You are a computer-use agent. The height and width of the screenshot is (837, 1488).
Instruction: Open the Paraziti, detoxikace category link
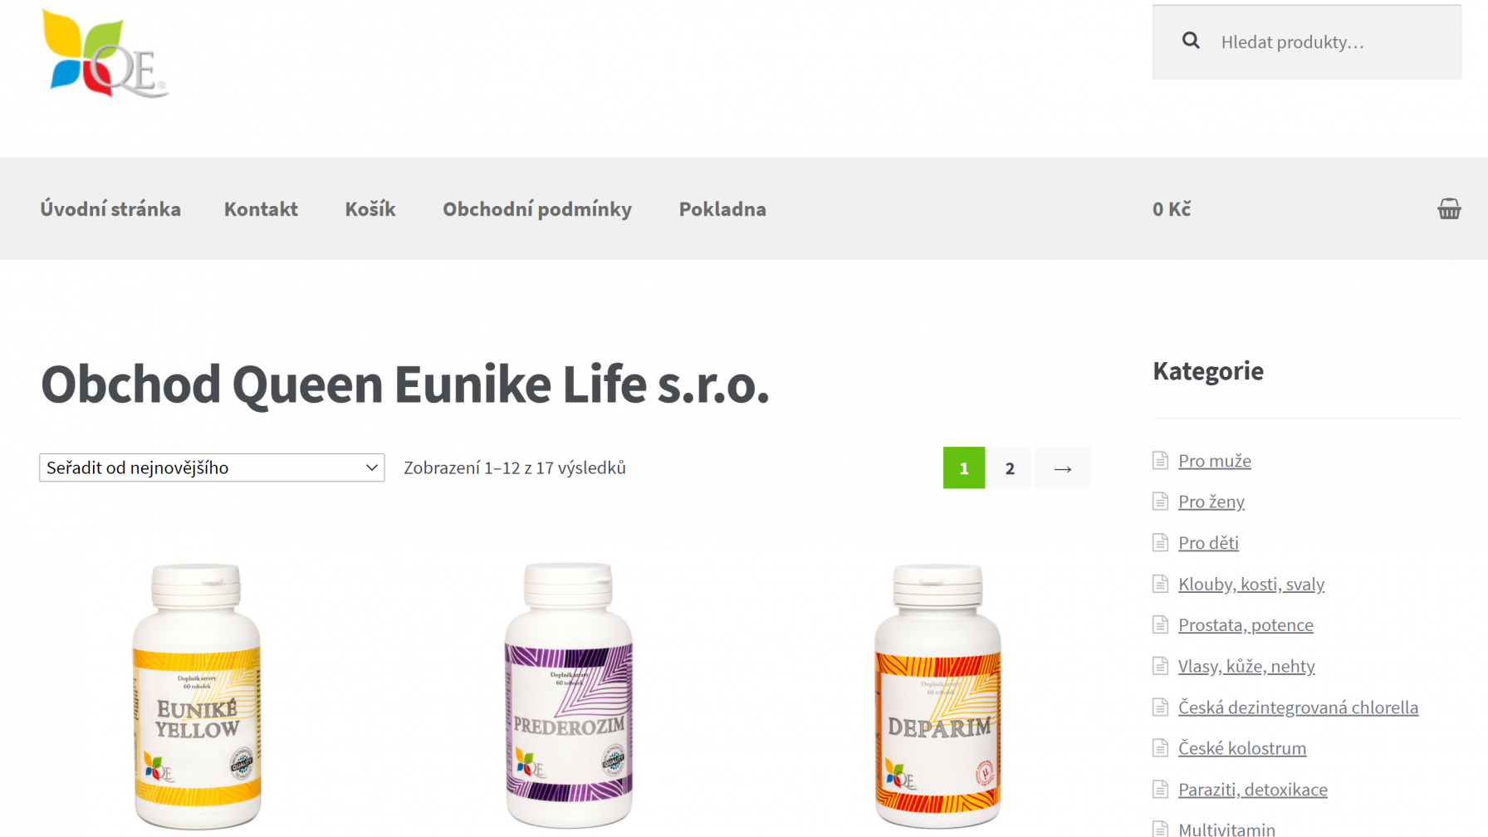[x=1252, y=790]
